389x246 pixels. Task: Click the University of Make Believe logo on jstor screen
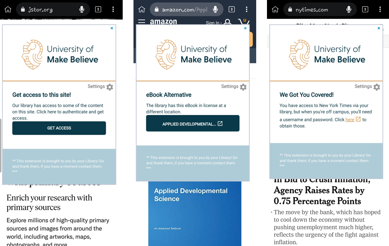click(x=60, y=54)
